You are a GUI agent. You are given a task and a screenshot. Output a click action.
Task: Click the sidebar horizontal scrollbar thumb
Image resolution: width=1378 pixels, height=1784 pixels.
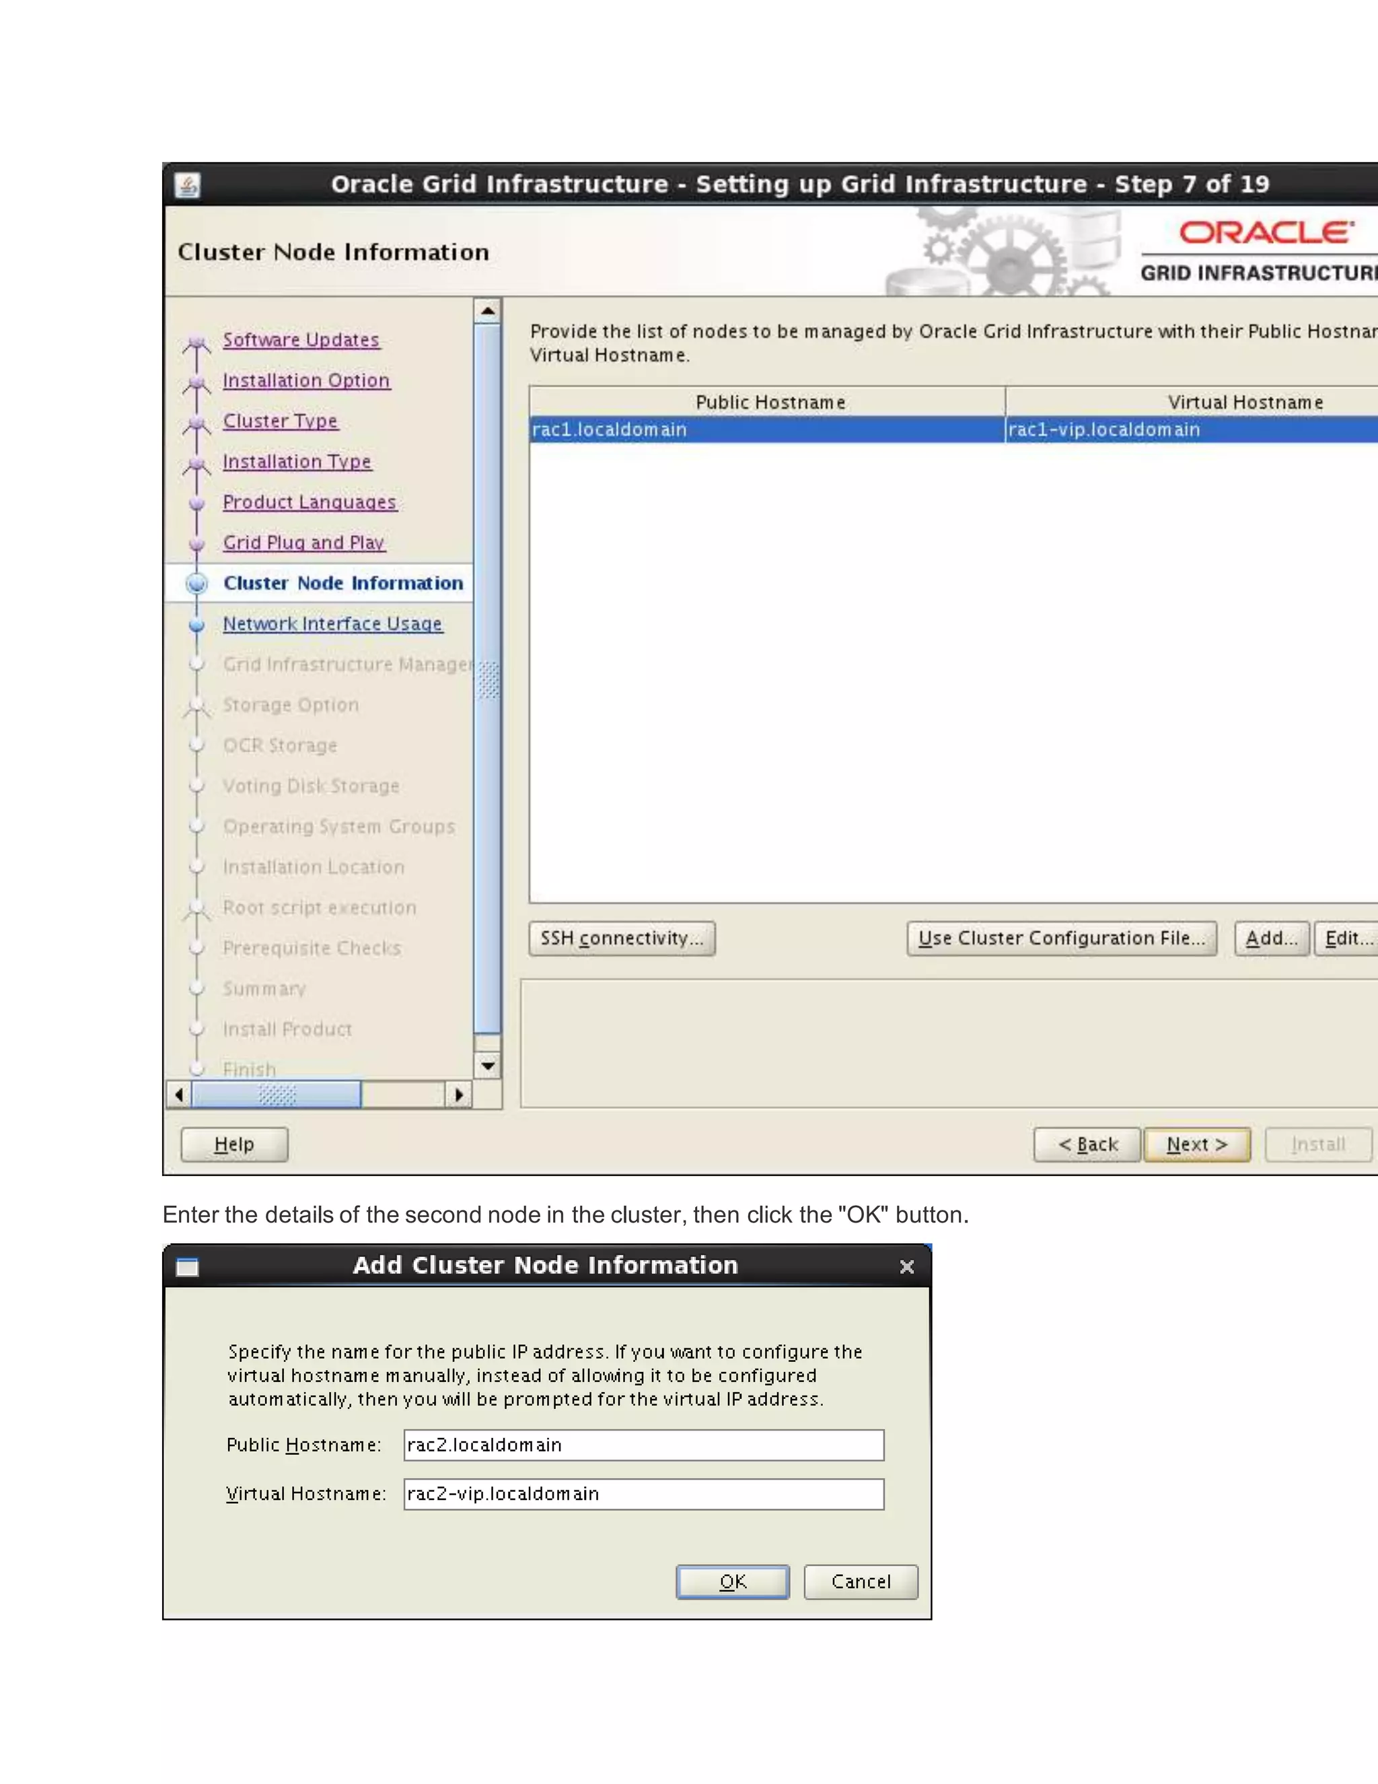coord(276,1094)
